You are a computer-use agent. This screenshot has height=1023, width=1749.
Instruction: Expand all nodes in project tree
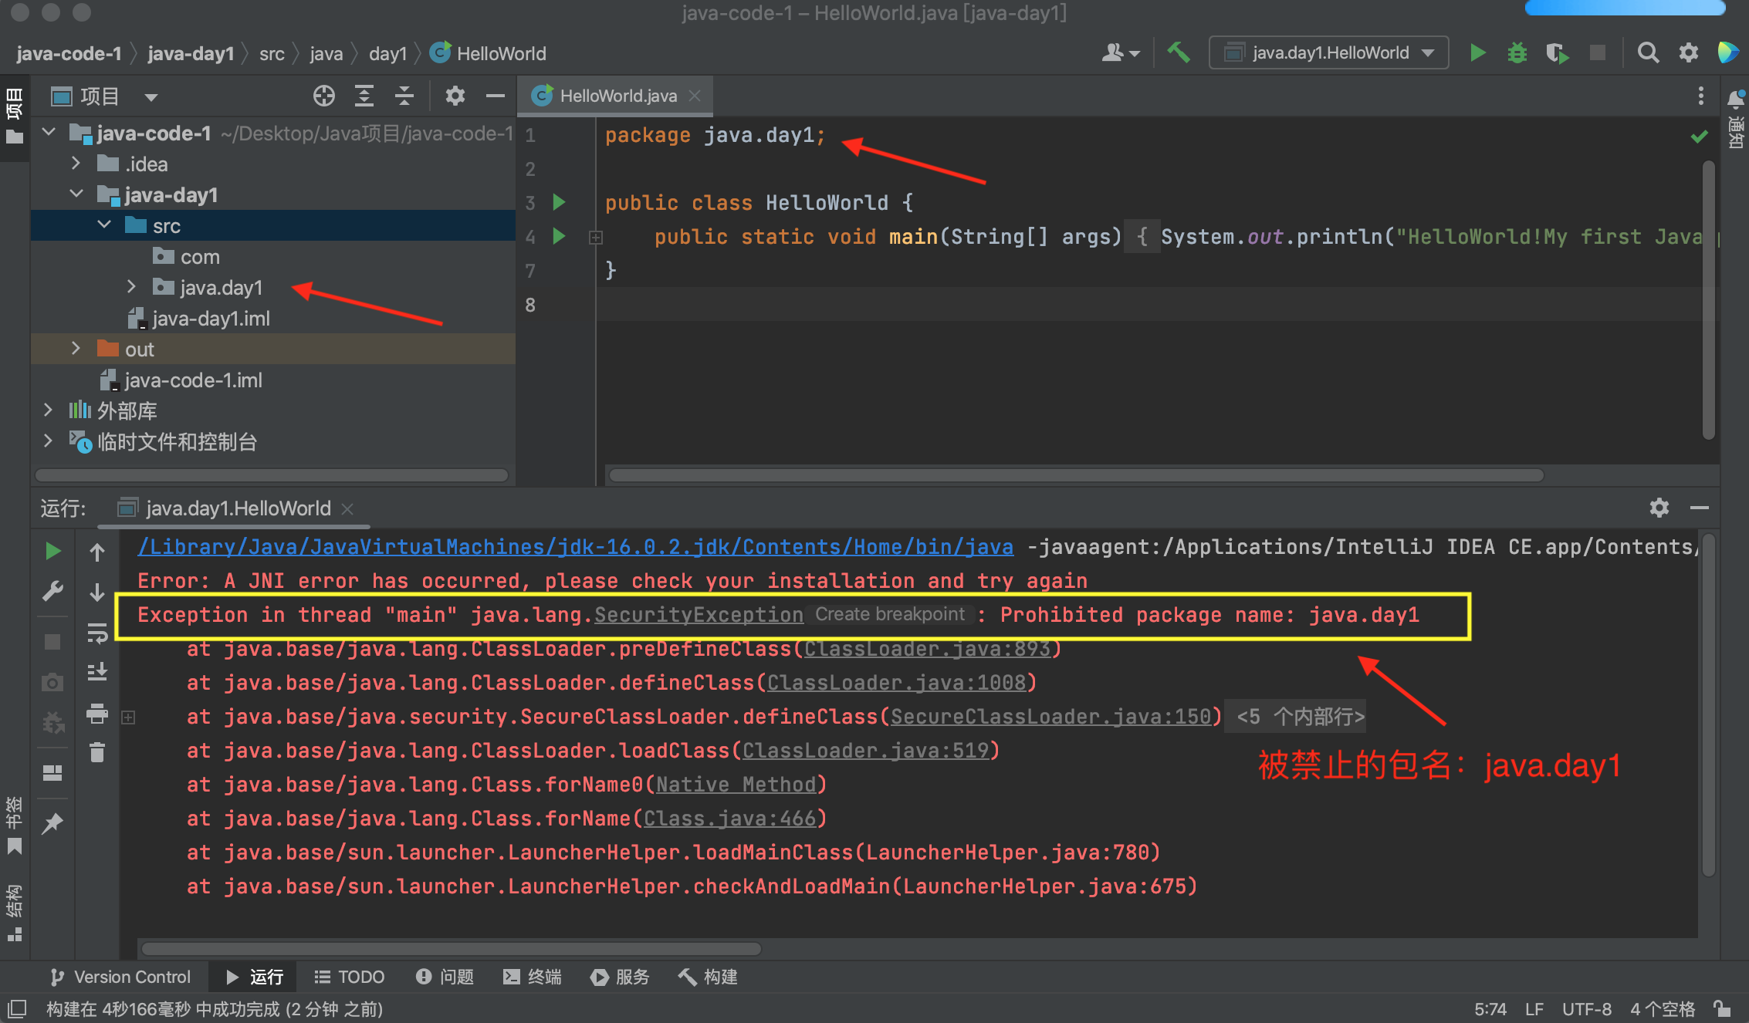(364, 96)
